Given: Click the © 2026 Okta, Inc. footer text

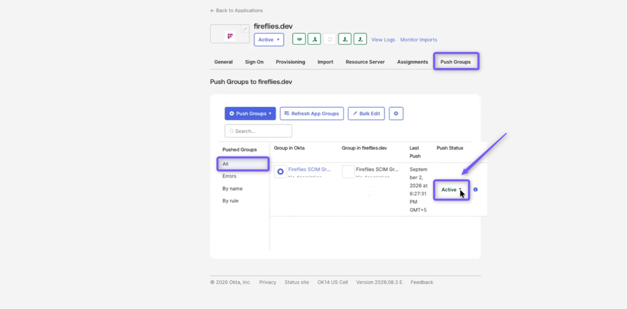Looking at the screenshot, I should (x=231, y=282).
